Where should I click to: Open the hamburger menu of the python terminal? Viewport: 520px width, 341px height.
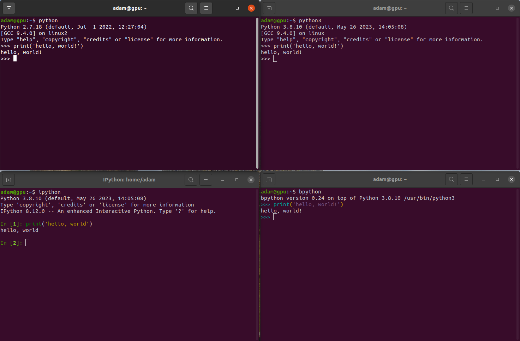click(x=206, y=8)
